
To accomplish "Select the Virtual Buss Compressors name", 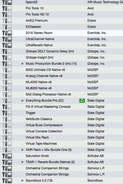I will pos(44,125).
